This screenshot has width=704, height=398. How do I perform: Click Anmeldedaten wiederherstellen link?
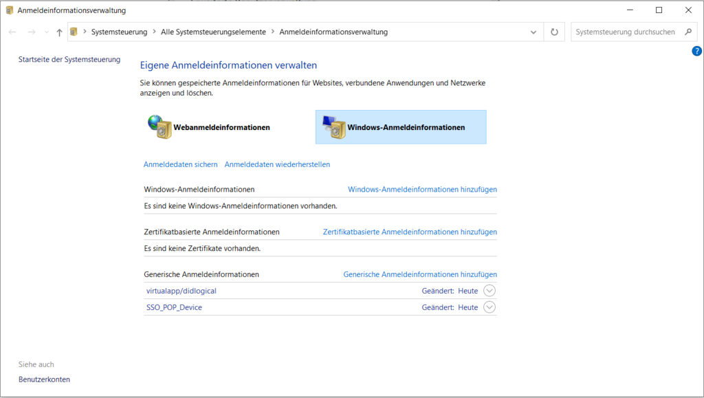tap(277, 165)
